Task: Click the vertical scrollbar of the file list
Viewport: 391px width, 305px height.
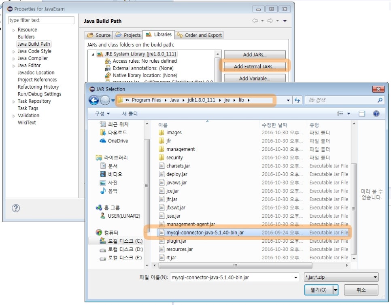Action: pos(354,208)
